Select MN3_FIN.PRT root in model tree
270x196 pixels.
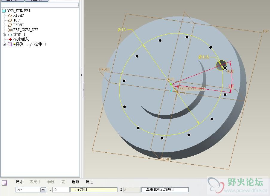point(19,11)
